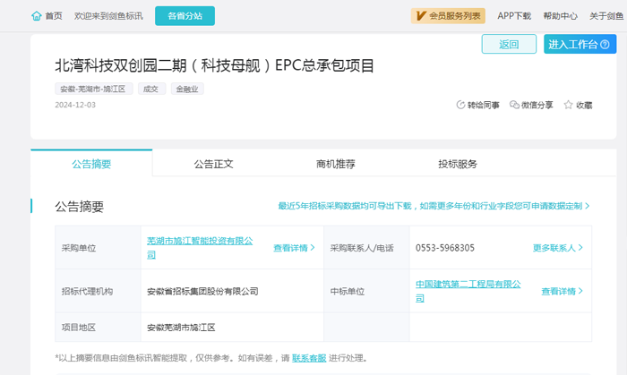This screenshot has width=627, height=375.
Task: Click the 收藏 star icon
Action: coord(568,105)
